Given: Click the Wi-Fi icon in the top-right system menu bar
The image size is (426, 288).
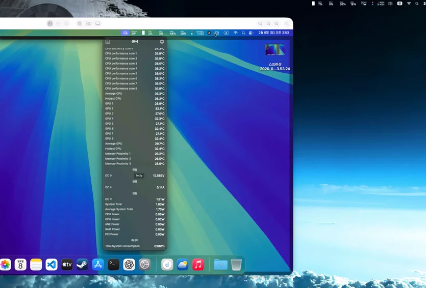Looking at the screenshot, I should pos(409,4).
